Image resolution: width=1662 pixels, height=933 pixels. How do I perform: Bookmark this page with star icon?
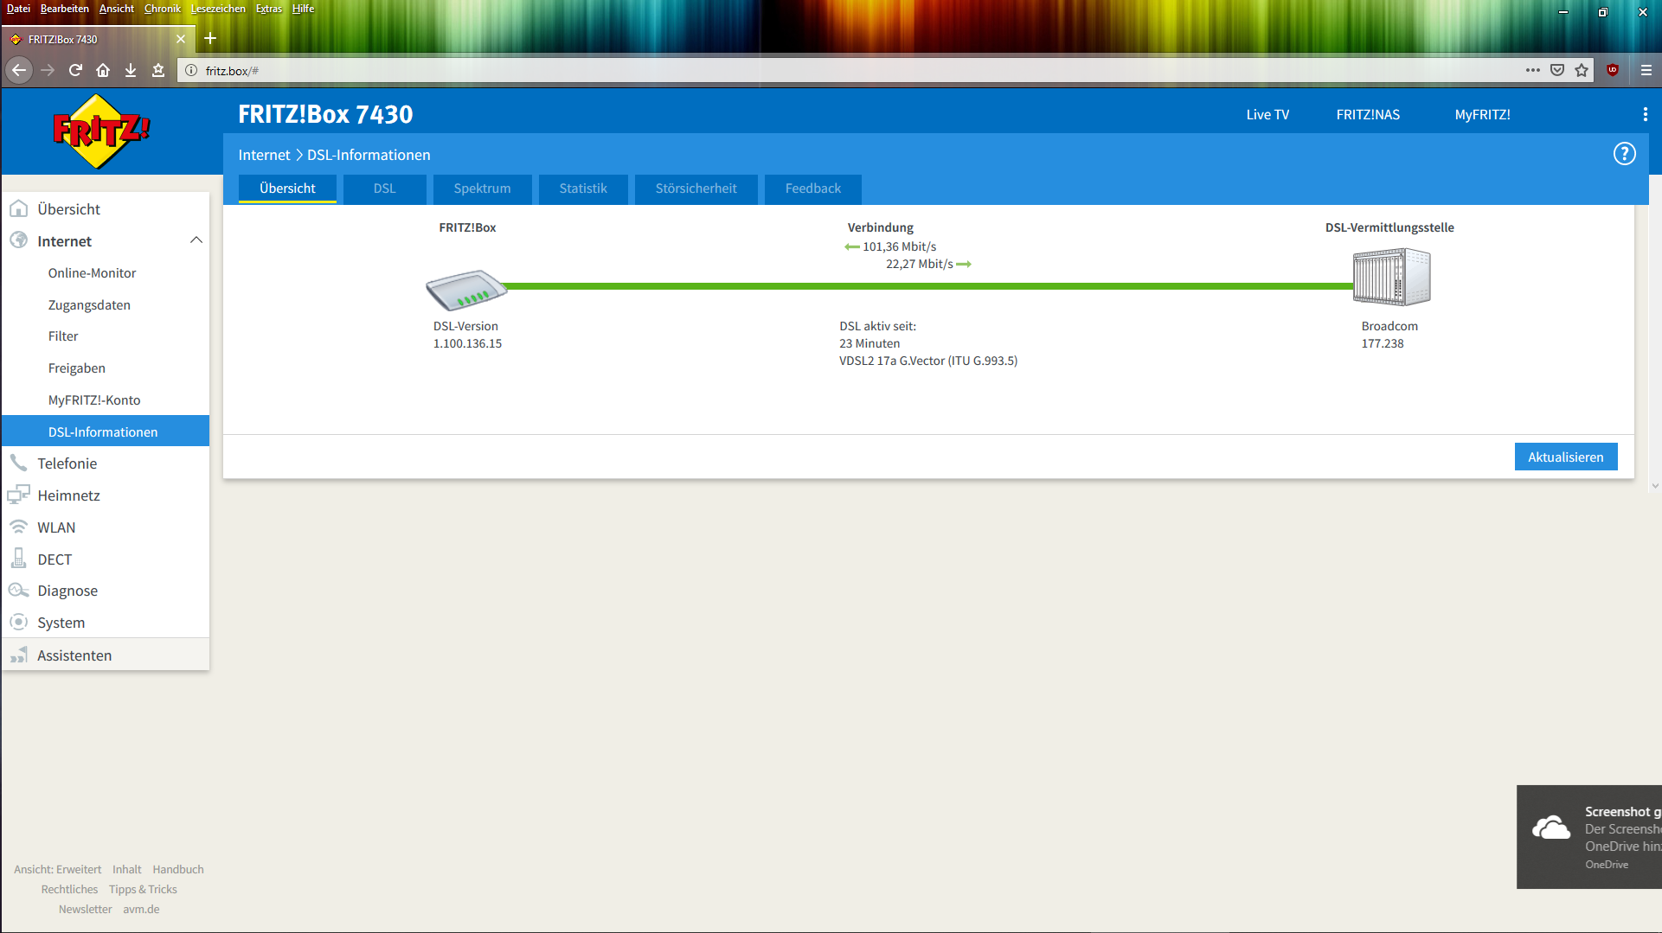(x=1582, y=70)
